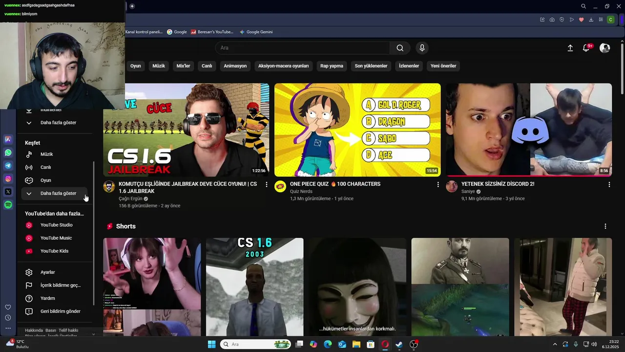This screenshot has width=625, height=352.
Task: Open Oyun in Keşfet sidebar
Action: click(x=55, y=180)
